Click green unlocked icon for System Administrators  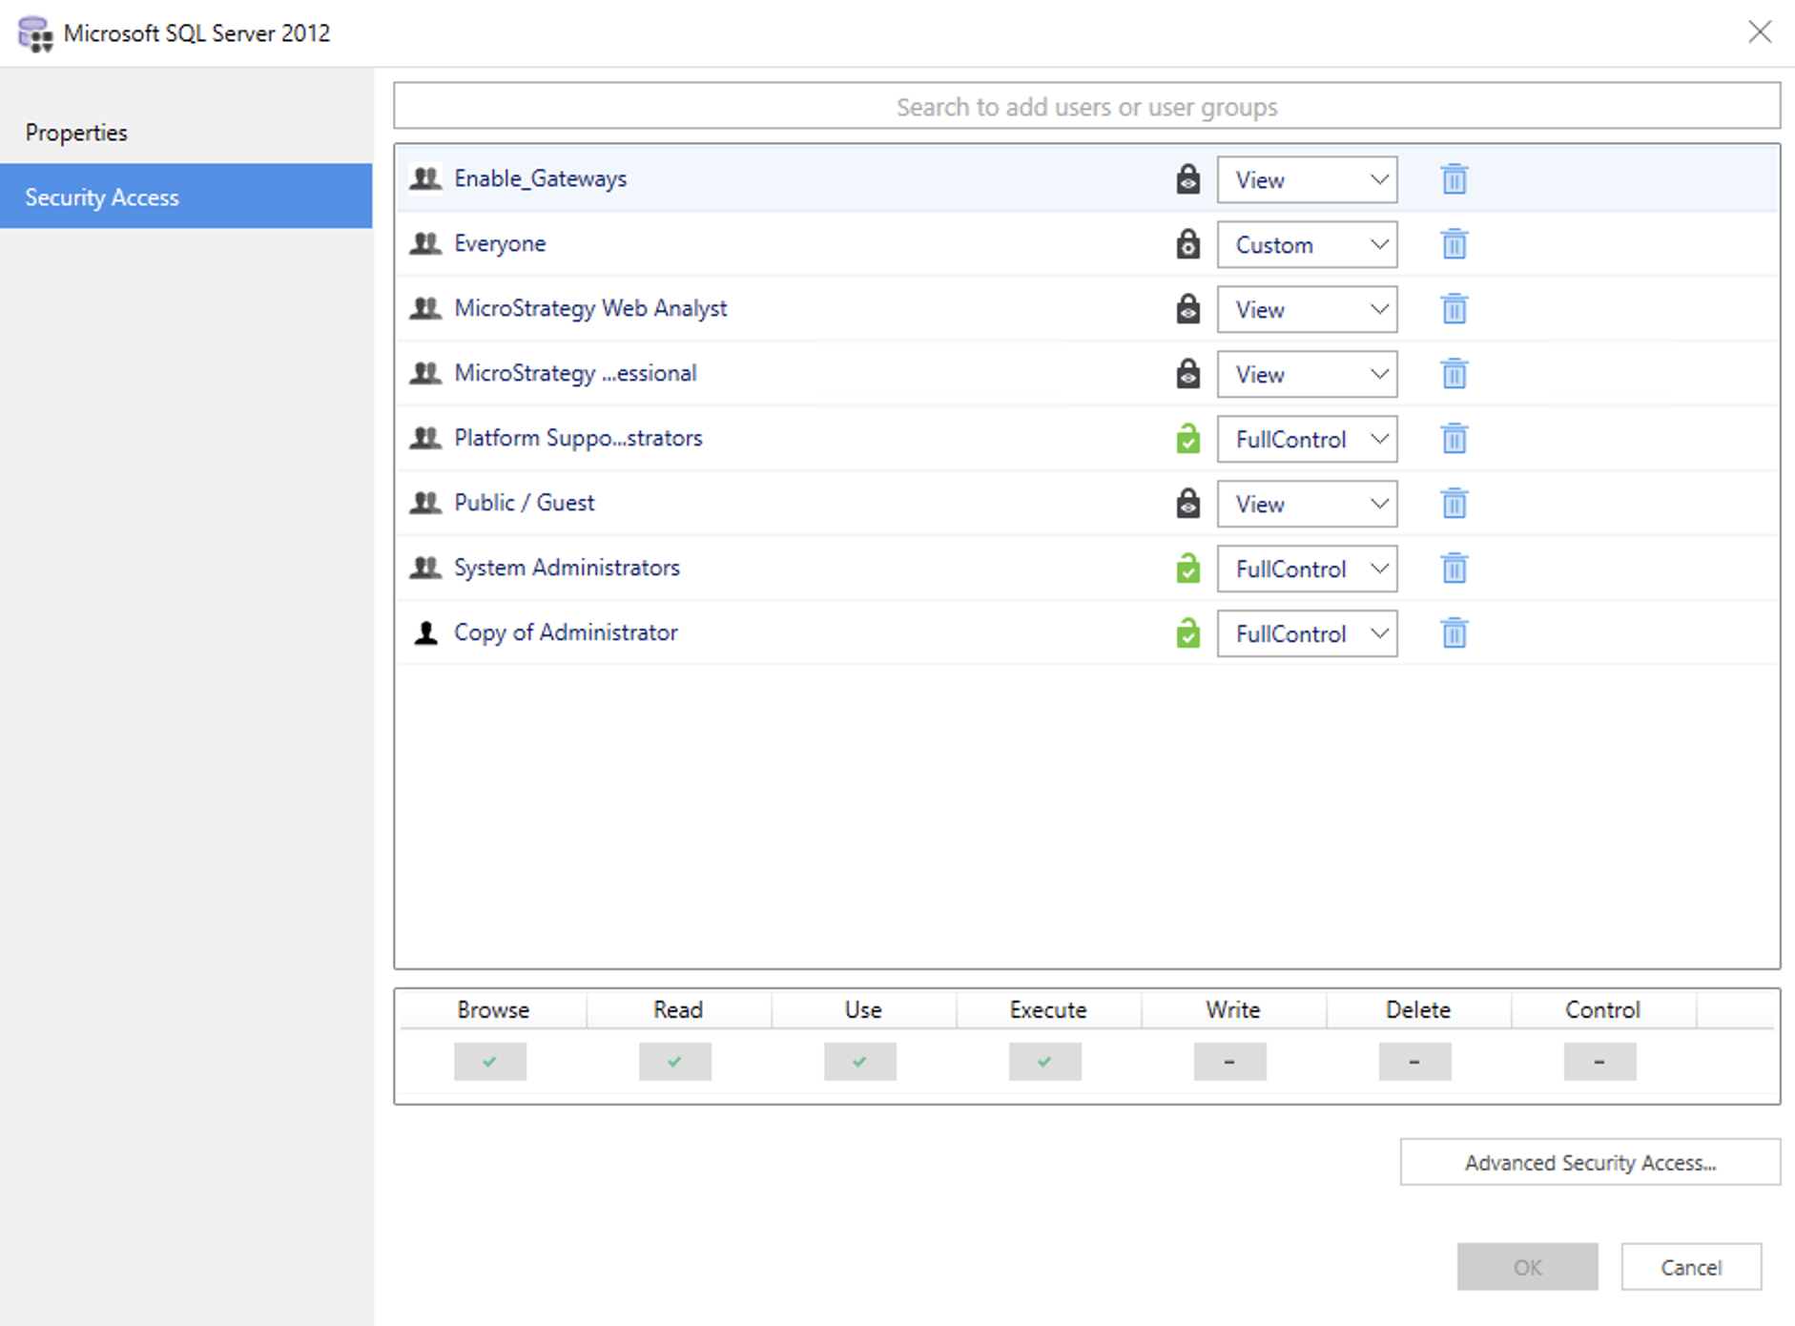pyautogui.click(x=1187, y=569)
